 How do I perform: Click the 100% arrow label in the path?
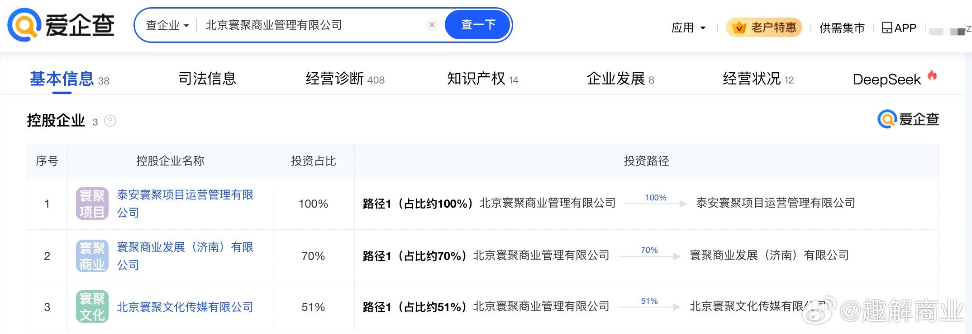pyautogui.click(x=656, y=198)
